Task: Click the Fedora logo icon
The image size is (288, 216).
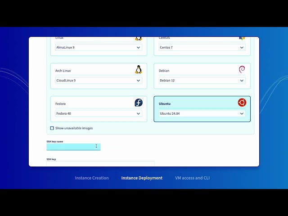Action: click(139, 103)
